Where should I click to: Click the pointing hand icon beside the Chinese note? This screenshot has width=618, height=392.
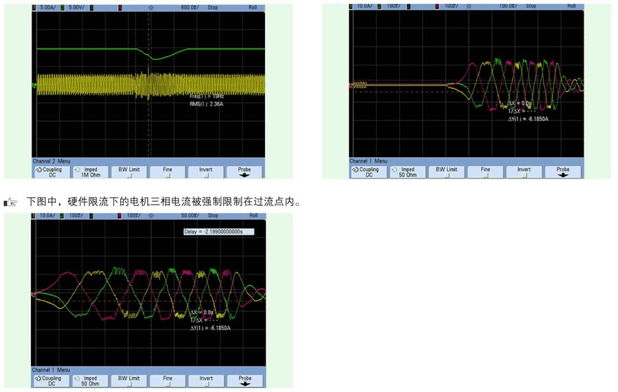[10, 202]
